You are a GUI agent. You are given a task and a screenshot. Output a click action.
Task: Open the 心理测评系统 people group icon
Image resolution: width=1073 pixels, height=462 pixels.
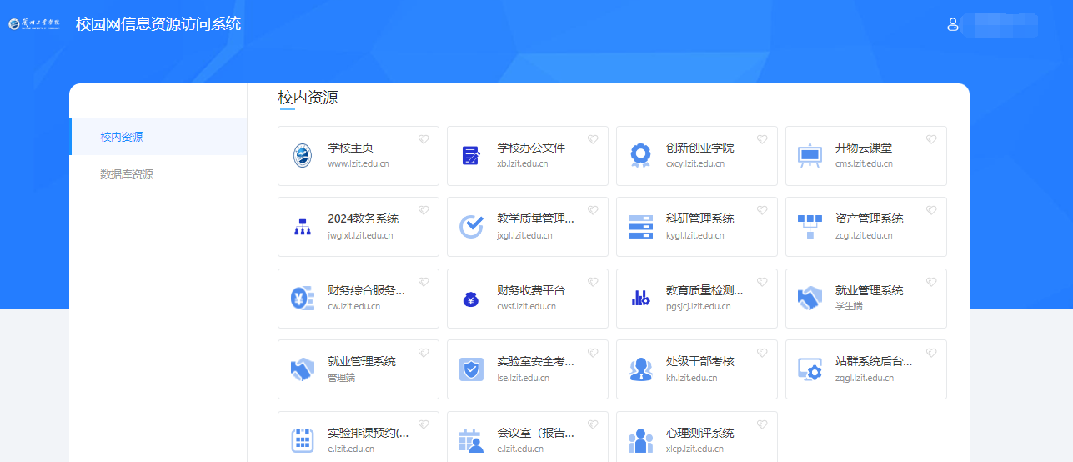[640, 440]
